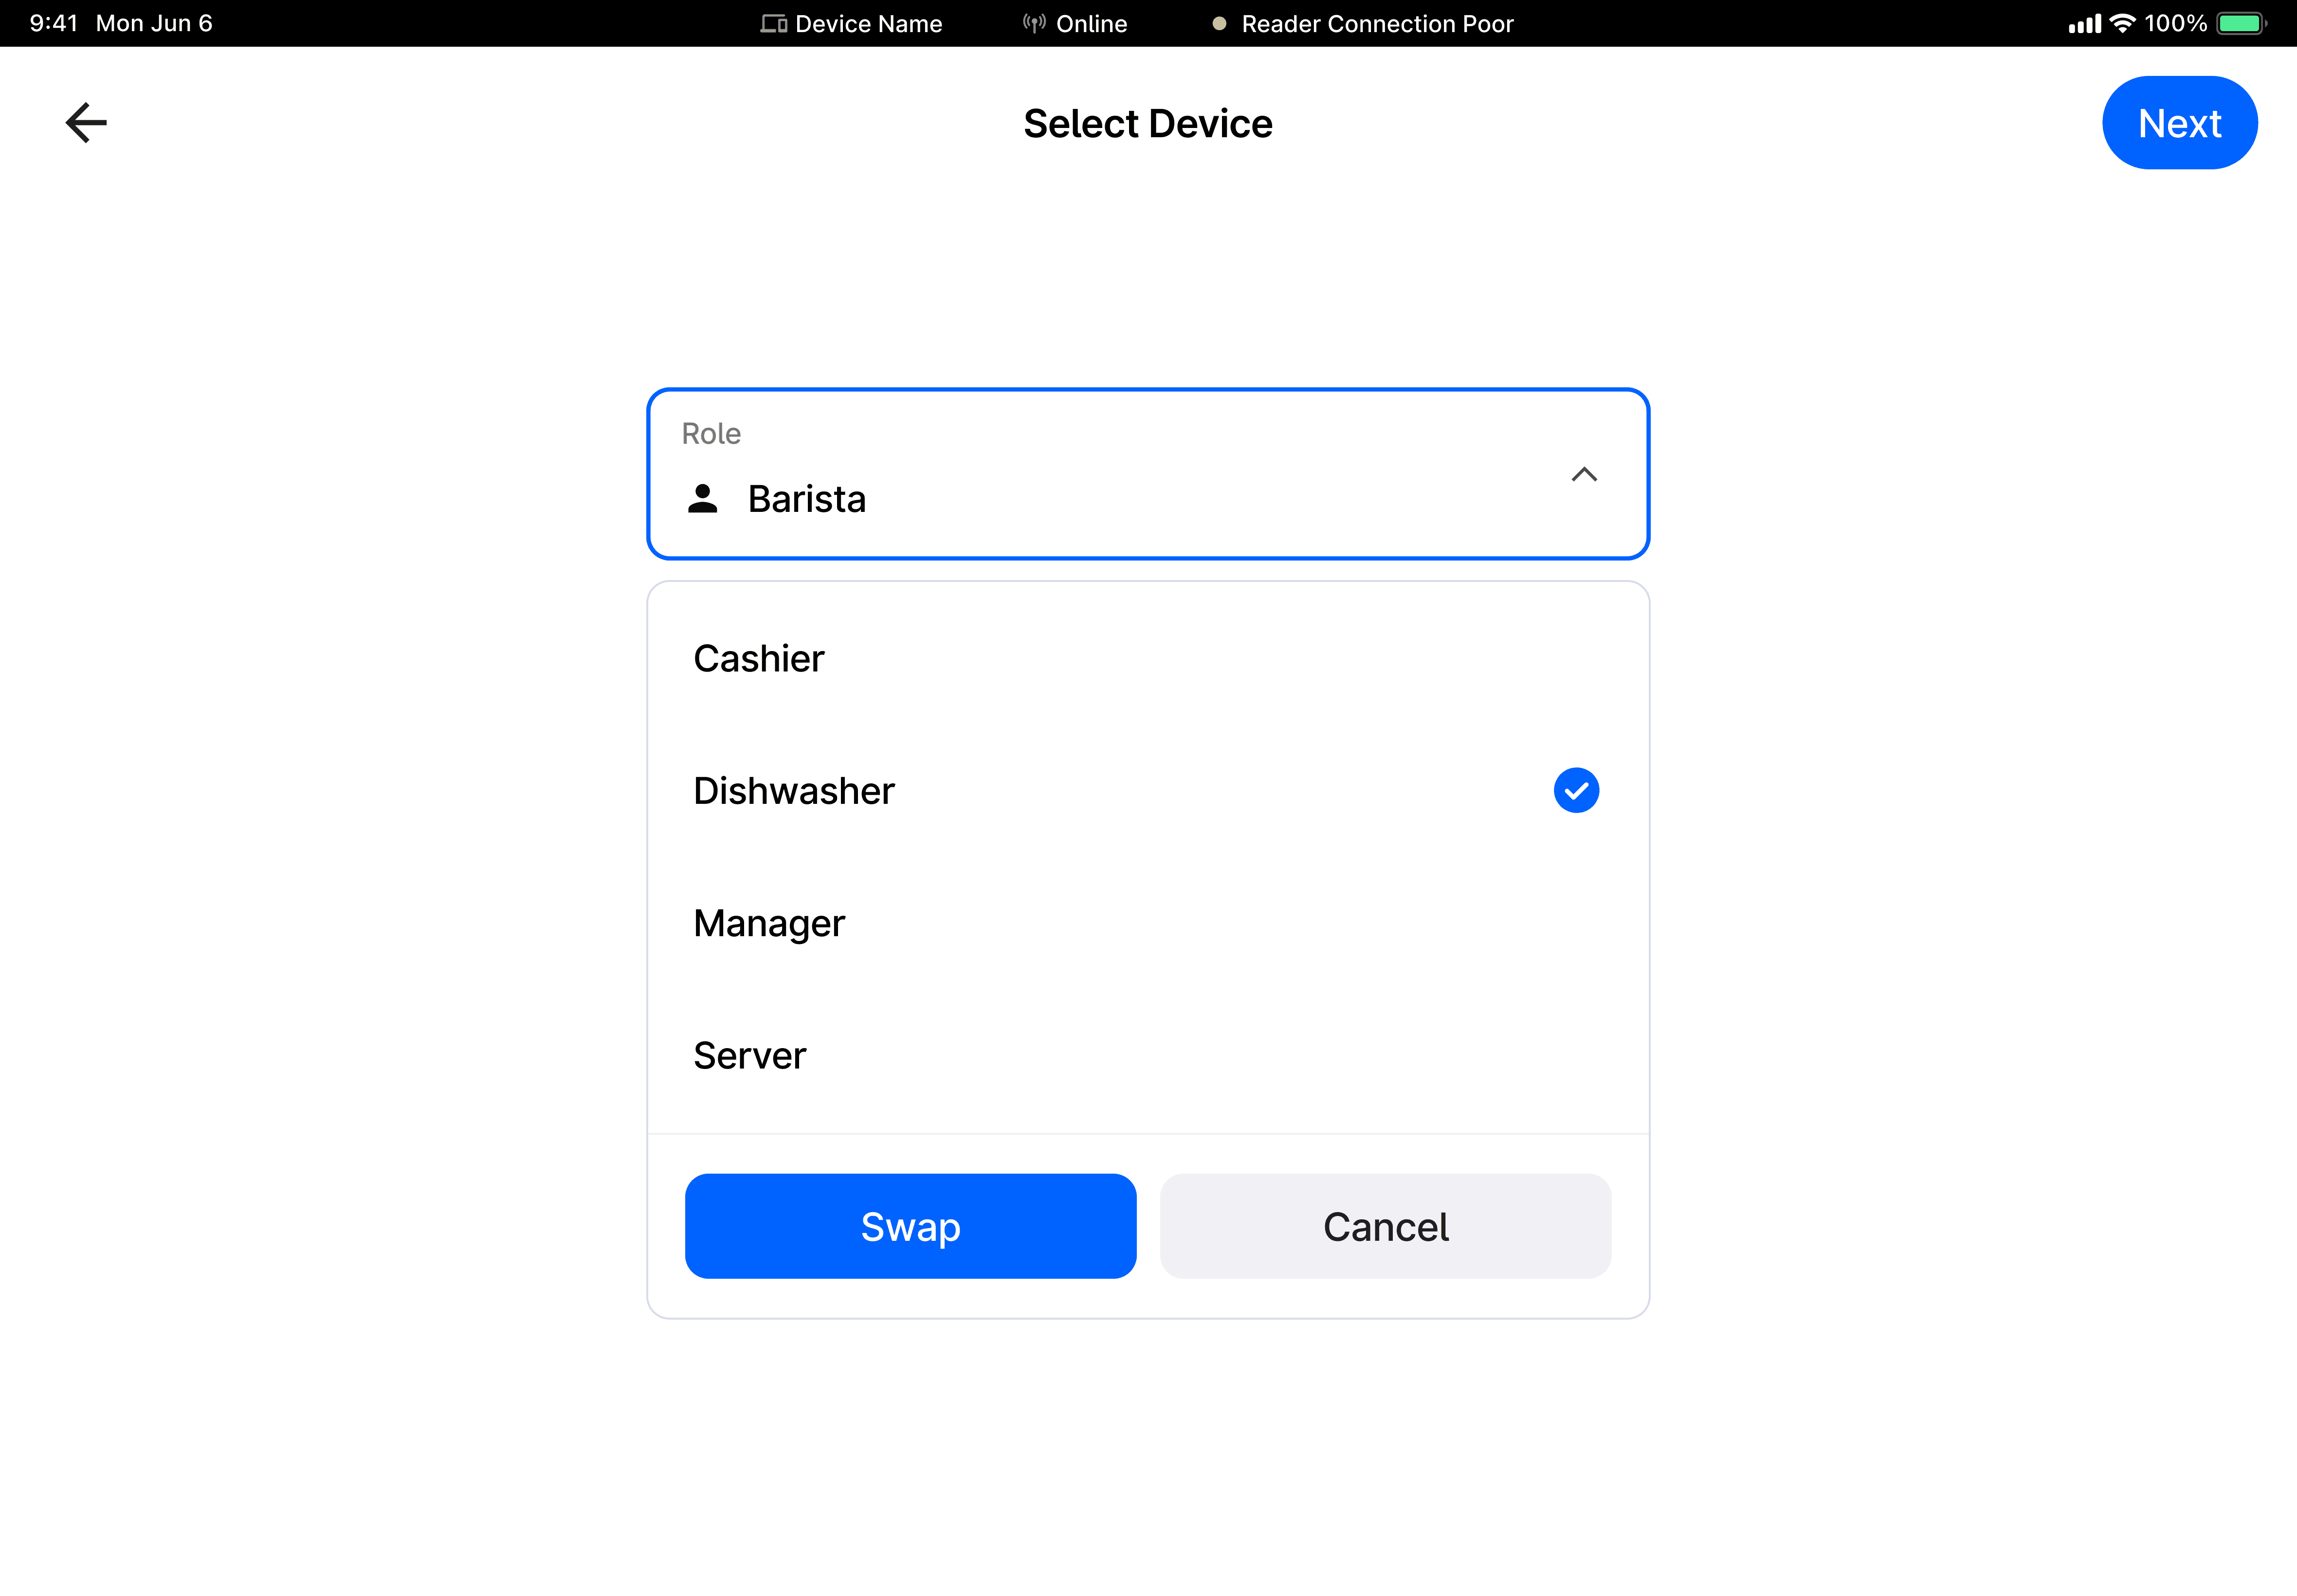The height and width of the screenshot is (1596, 2297).
Task: Choose the Manager role option
Action: coord(1148,923)
